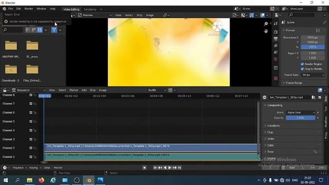Toggle the strip enable checkbox beside name
Viewport: 329px width, 185px height.
tap(320, 97)
